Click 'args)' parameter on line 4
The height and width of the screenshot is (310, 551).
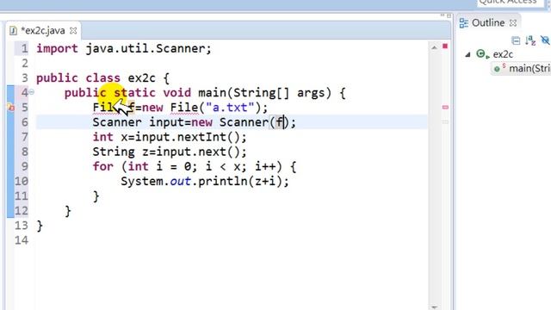313,93
